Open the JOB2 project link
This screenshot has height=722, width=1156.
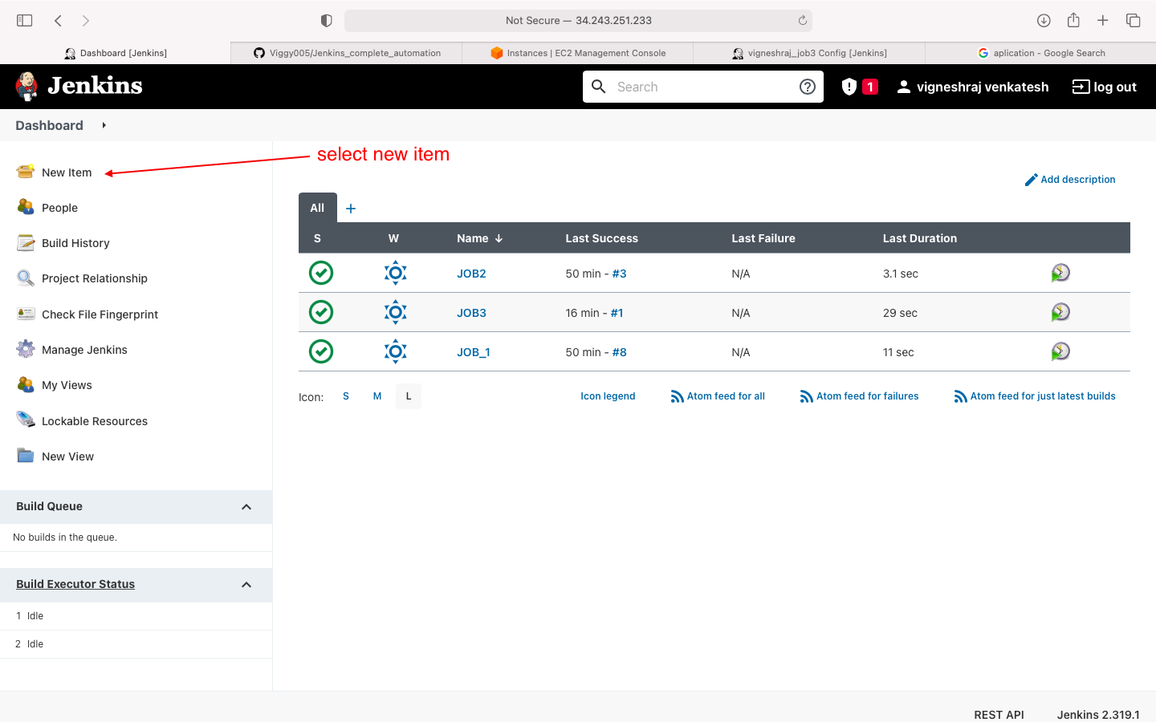471,274
